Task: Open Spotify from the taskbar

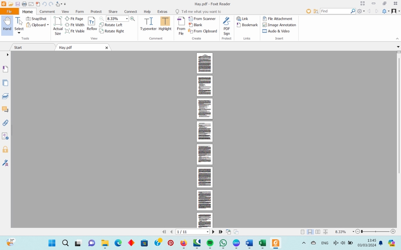Action: [x=210, y=243]
